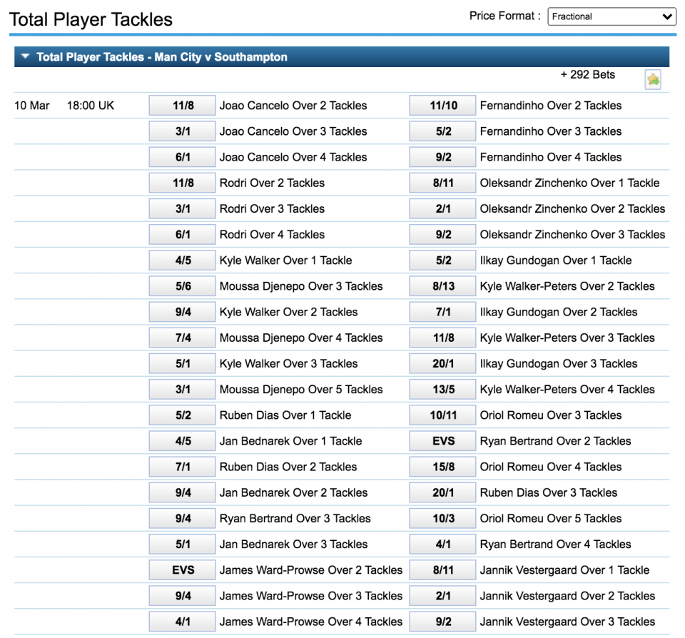
Task: Pick 13/5 Kyle Walker-Peters Over 4 Tackles
Action: pos(442,389)
